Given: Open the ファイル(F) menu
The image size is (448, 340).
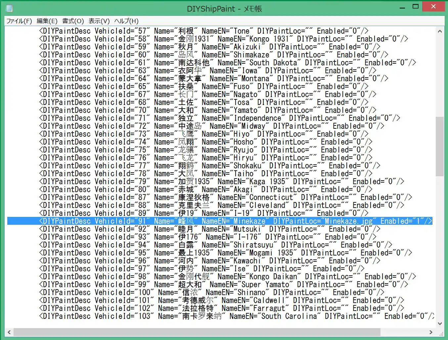Looking at the screenshot, I should [x=19, y=21].
